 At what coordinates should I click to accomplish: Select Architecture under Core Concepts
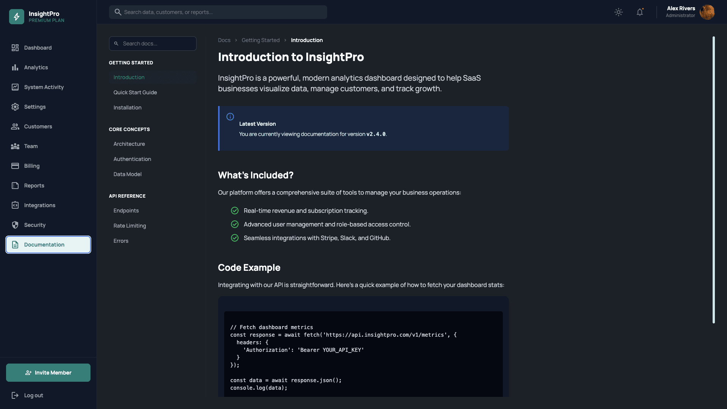pos(129,144)
